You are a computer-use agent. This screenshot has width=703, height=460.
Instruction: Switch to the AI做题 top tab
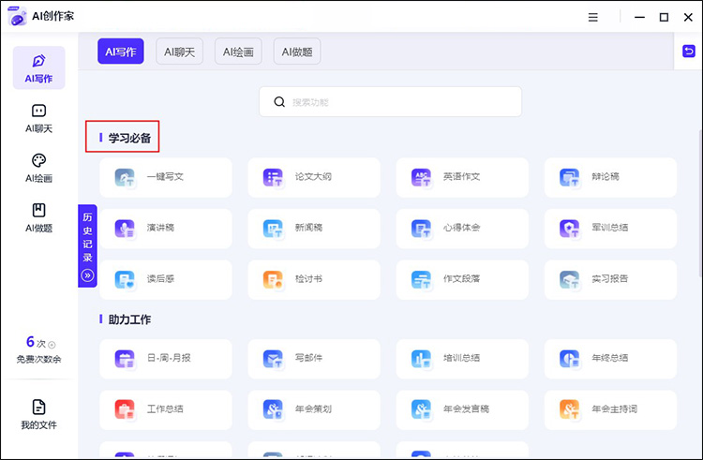point(297,52)
